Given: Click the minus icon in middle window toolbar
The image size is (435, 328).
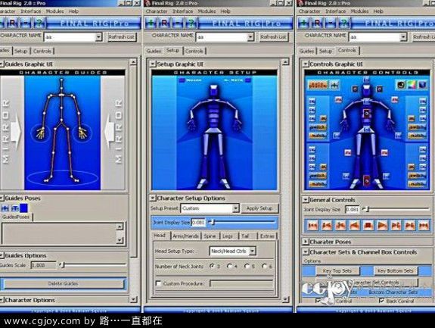Looking at the screenshot, I should [178, 23].
